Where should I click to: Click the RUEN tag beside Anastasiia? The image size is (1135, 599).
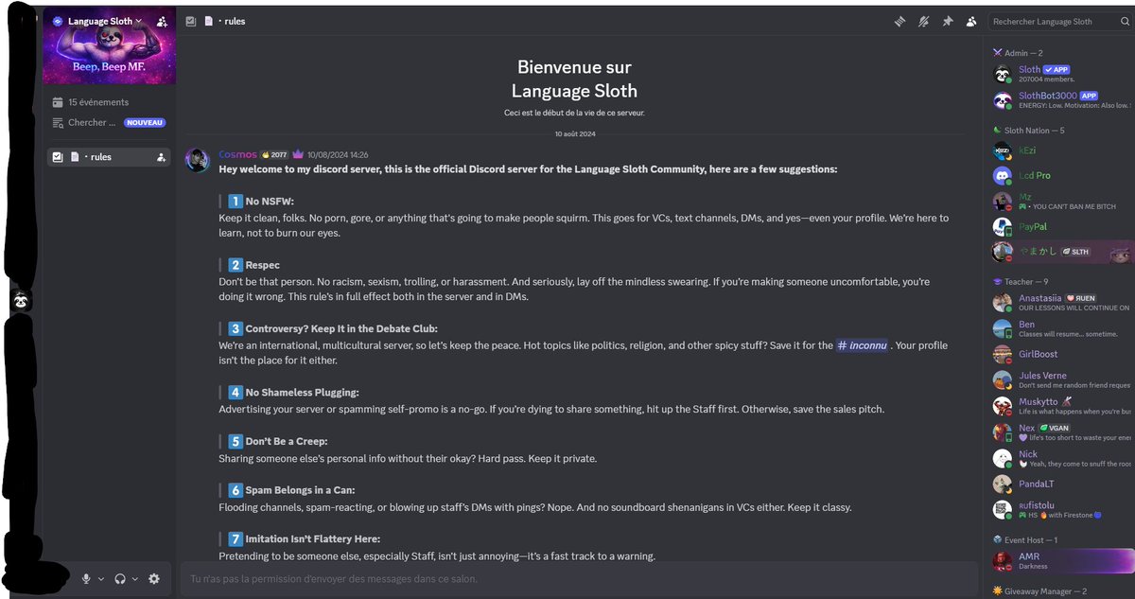coord(1080,298)
